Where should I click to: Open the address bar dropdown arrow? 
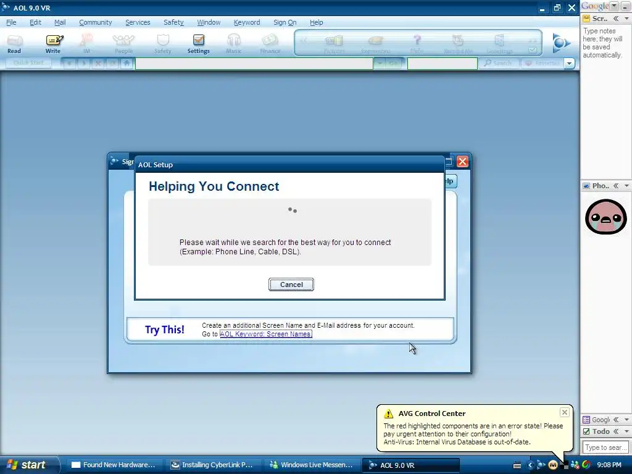coord(380,64)
